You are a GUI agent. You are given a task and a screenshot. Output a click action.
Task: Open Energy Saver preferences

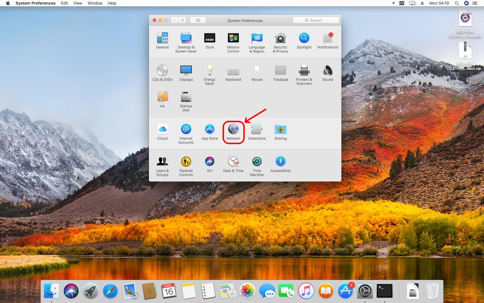209,75
